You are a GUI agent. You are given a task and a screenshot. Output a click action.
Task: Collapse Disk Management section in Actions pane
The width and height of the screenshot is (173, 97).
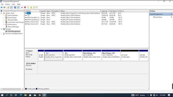[x=171, y=14]
